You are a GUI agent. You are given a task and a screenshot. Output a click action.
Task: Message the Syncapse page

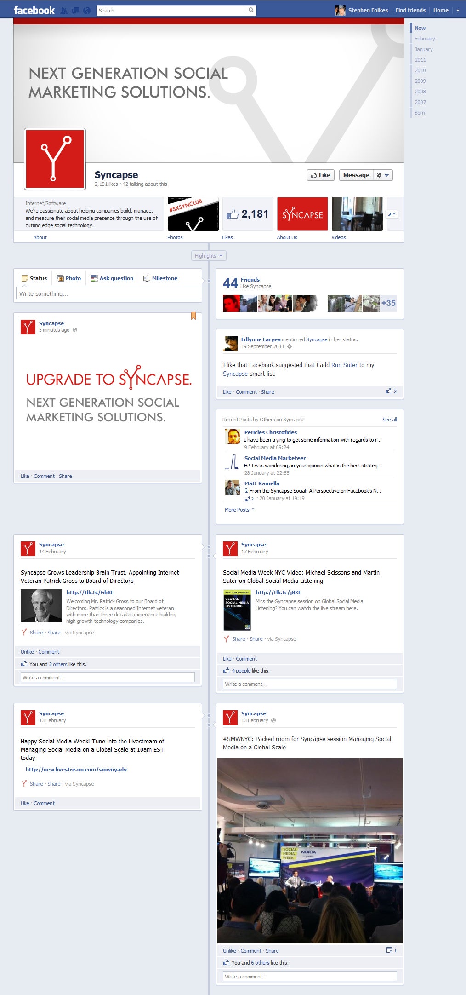click(x=356, y=175)
